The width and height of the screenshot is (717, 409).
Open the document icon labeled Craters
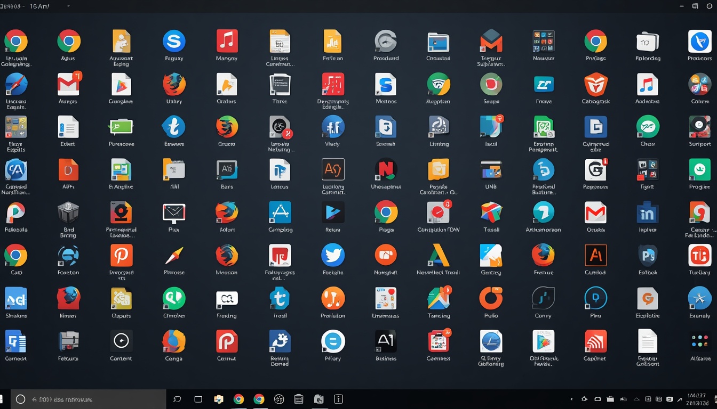(226, 84)
